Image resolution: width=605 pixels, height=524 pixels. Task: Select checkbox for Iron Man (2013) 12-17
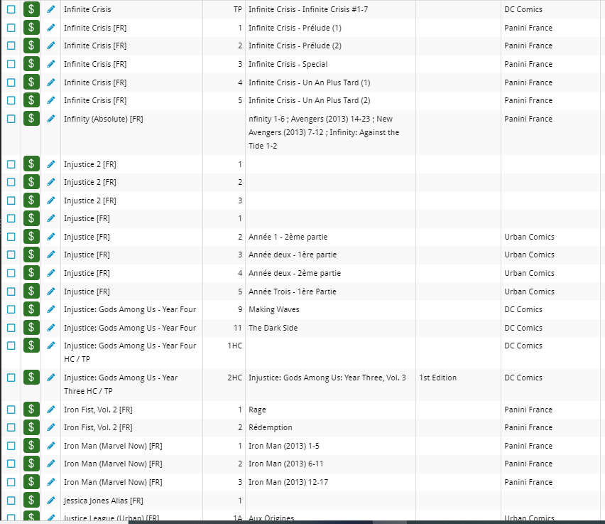11,482
